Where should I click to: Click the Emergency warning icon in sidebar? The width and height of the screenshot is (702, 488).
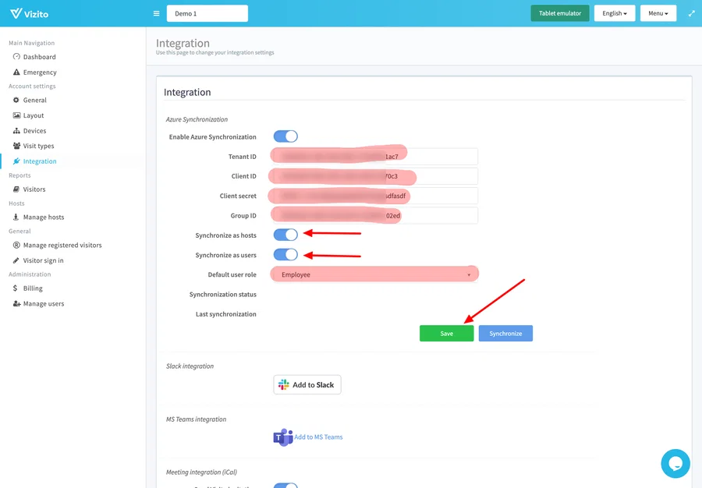[17, 72]
